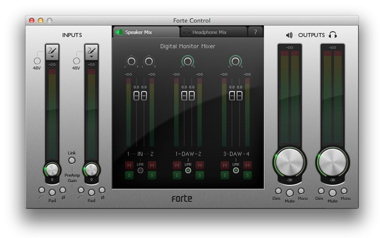Open the Headphone Mix tab
The image size is (384, 238).
tap(213, 32)
